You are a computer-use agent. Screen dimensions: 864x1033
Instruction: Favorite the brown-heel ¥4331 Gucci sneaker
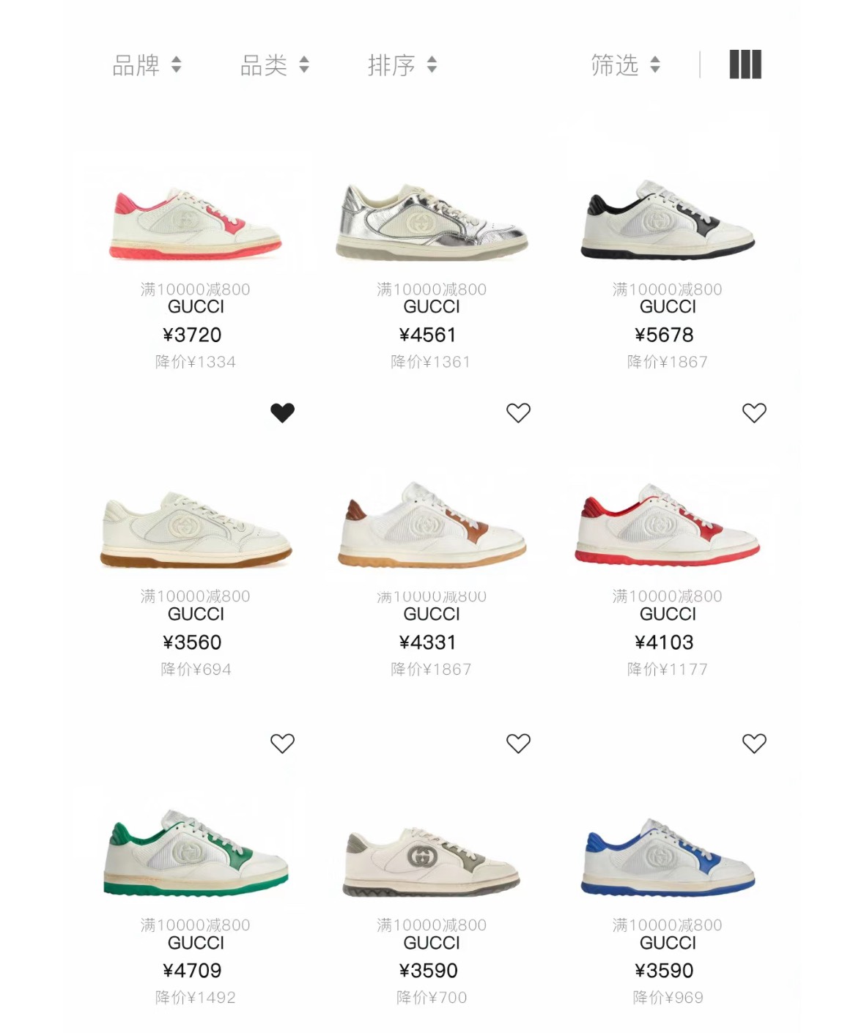[x=518, y=413]
